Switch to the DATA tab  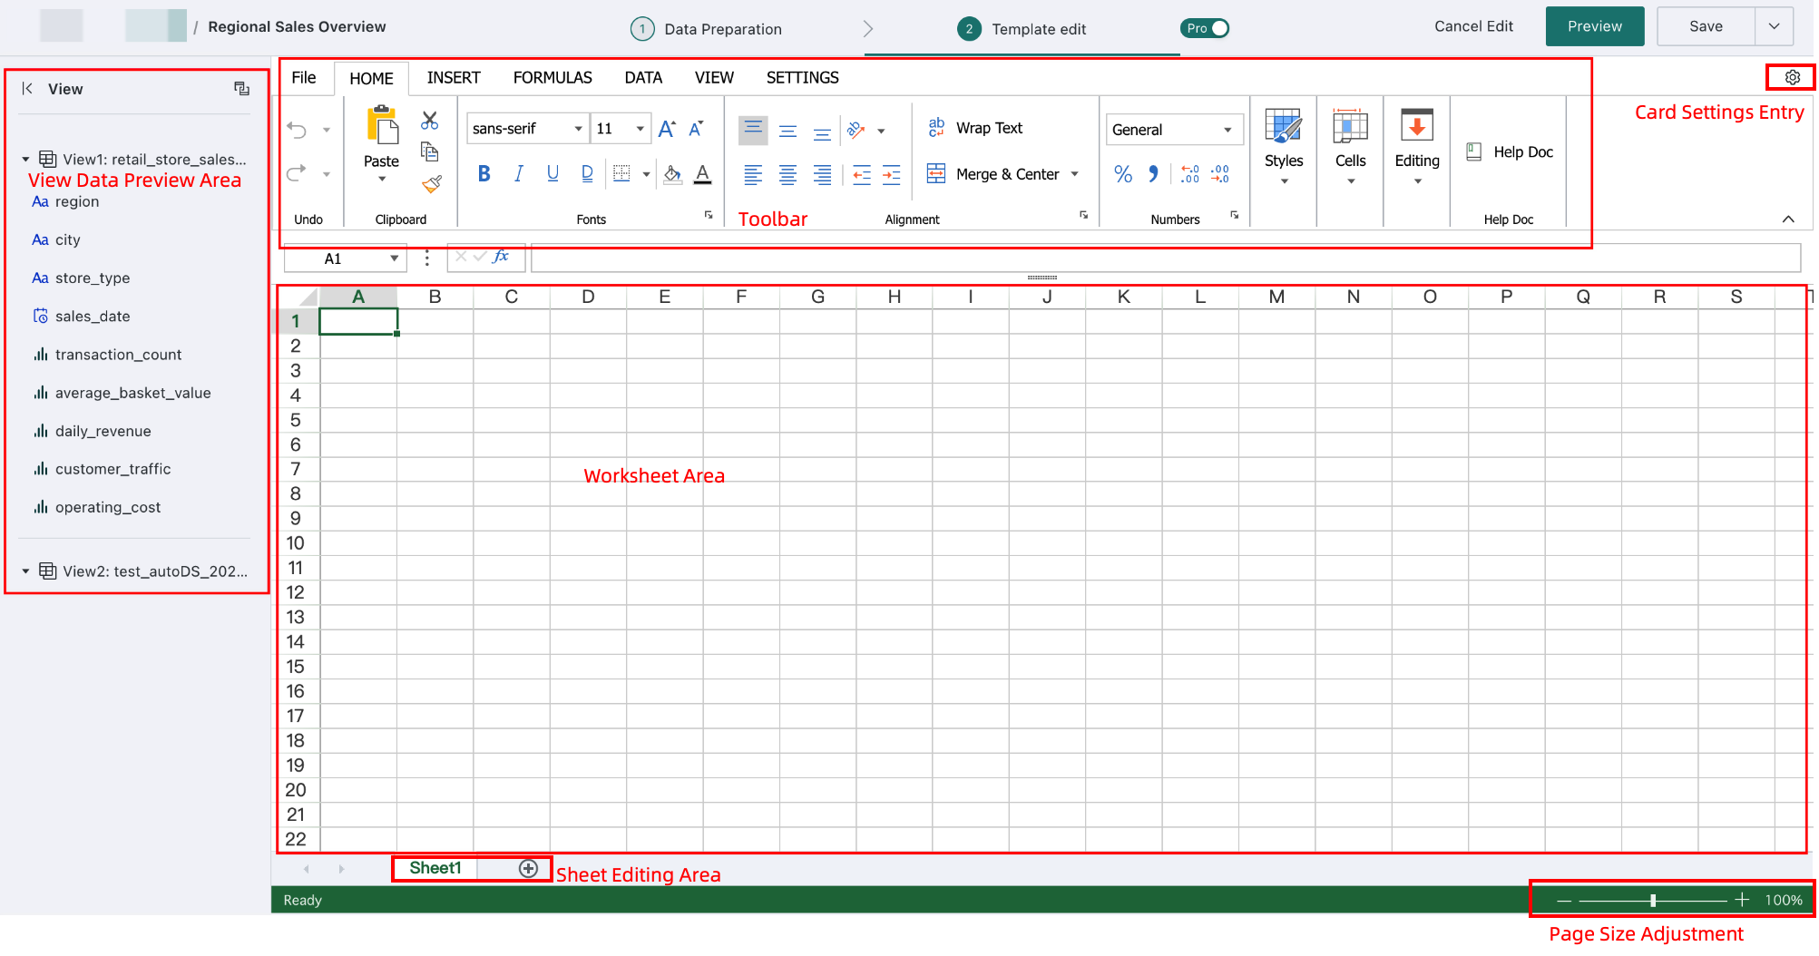(643, 78)
